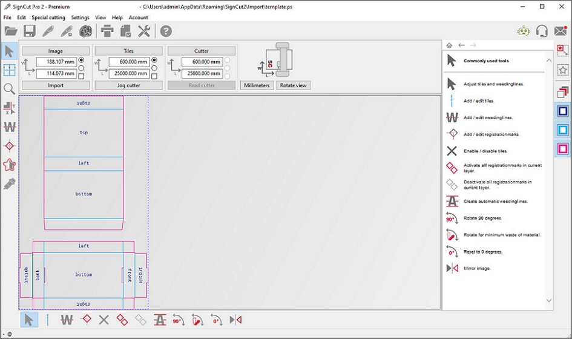The width and height of the screenshot is (572, 339).
Task: Click Mirror image icon in bottom toolbar
Action: (x=235, y=320)
